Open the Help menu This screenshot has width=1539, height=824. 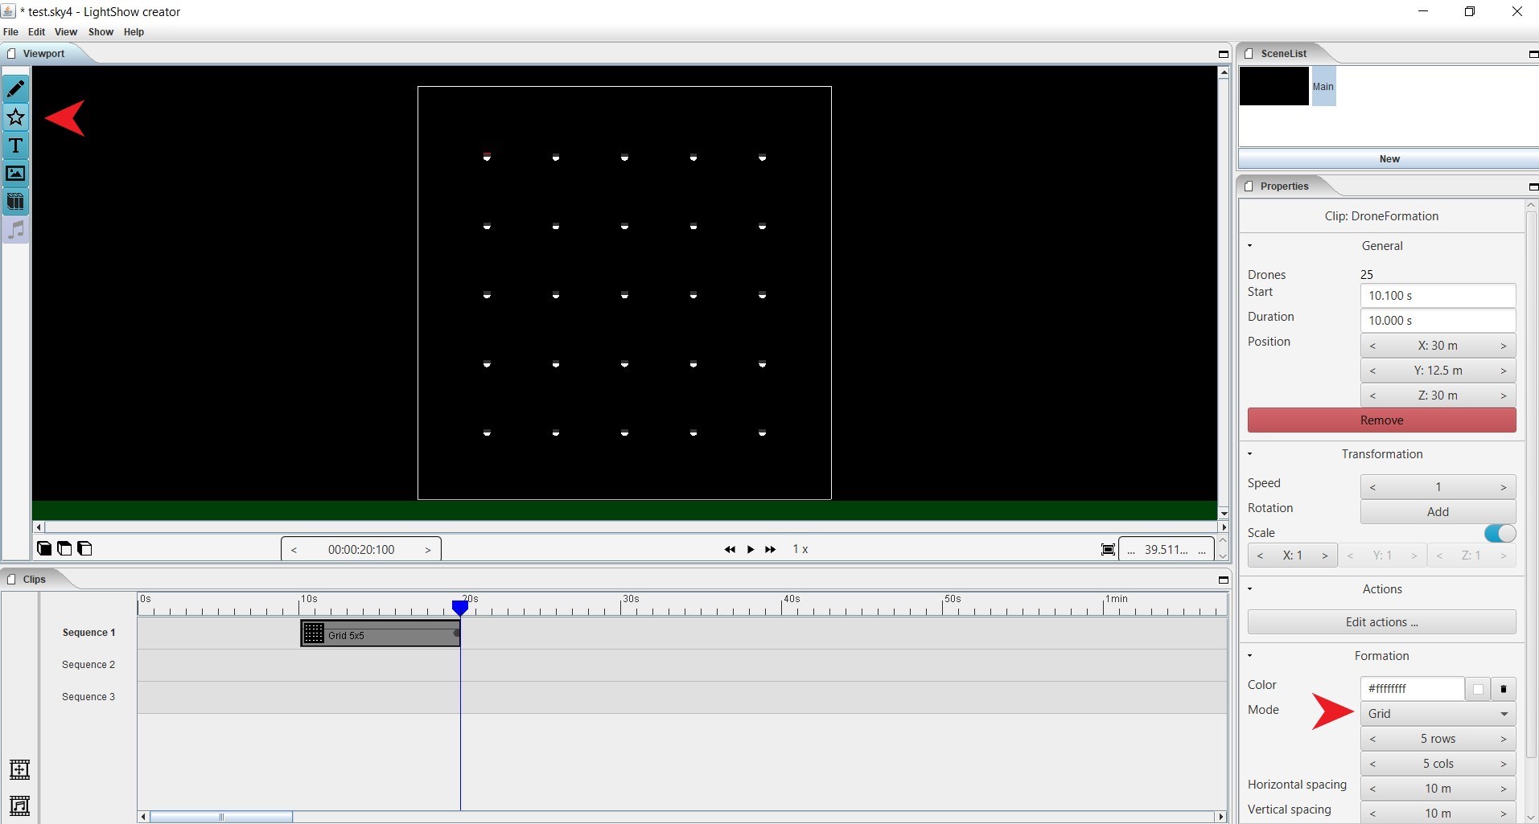(134, 32)
